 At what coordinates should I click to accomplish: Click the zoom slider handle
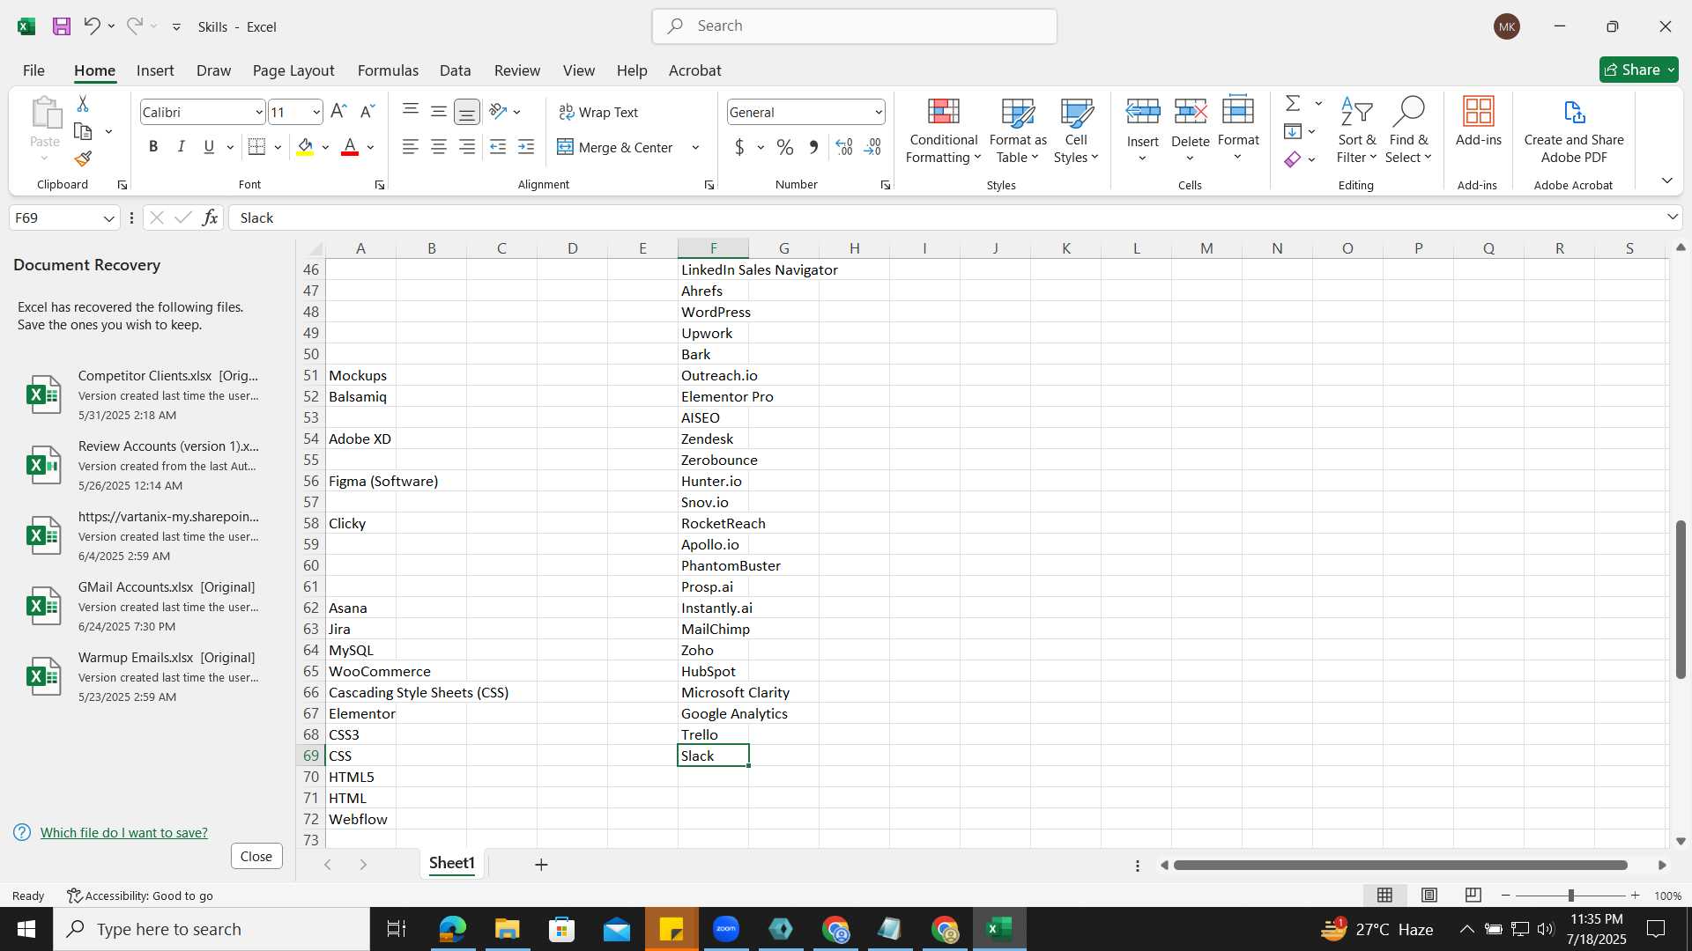tap(1570, 895)
